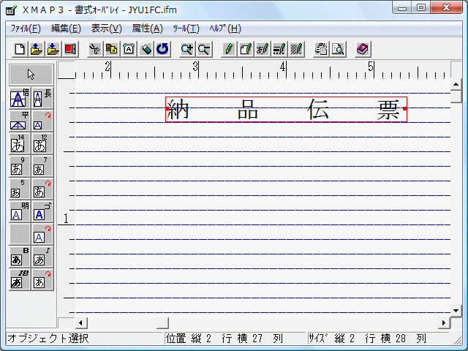Select the green pencil draw tool
Image resolution: width=468 pixels, height=351 pixels.
(x=229, y=49)
